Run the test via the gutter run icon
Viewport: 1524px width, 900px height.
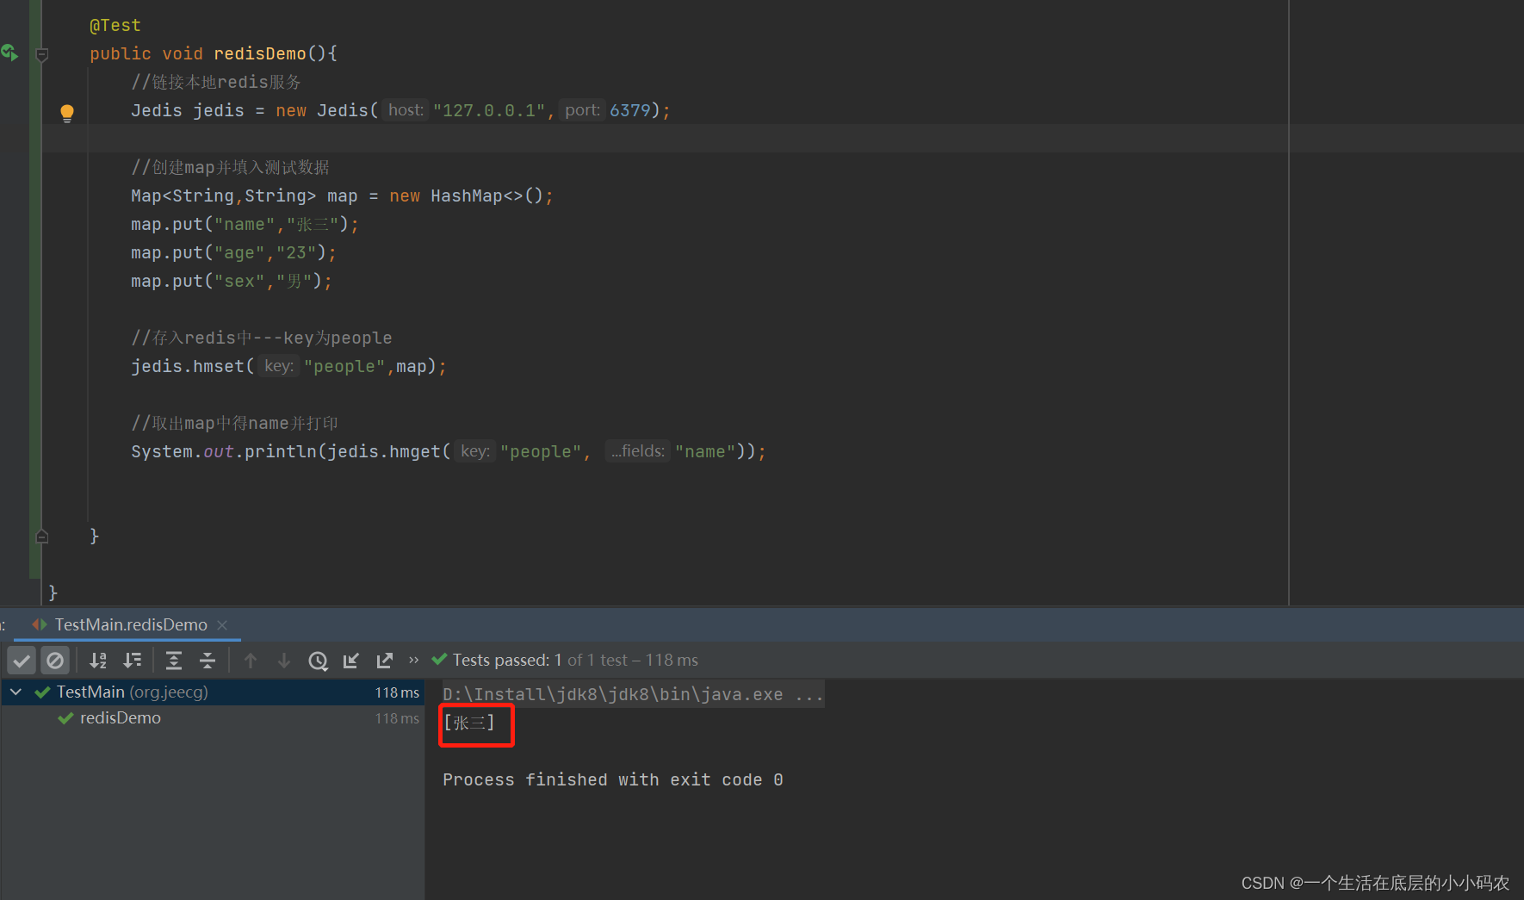point(9,53)
